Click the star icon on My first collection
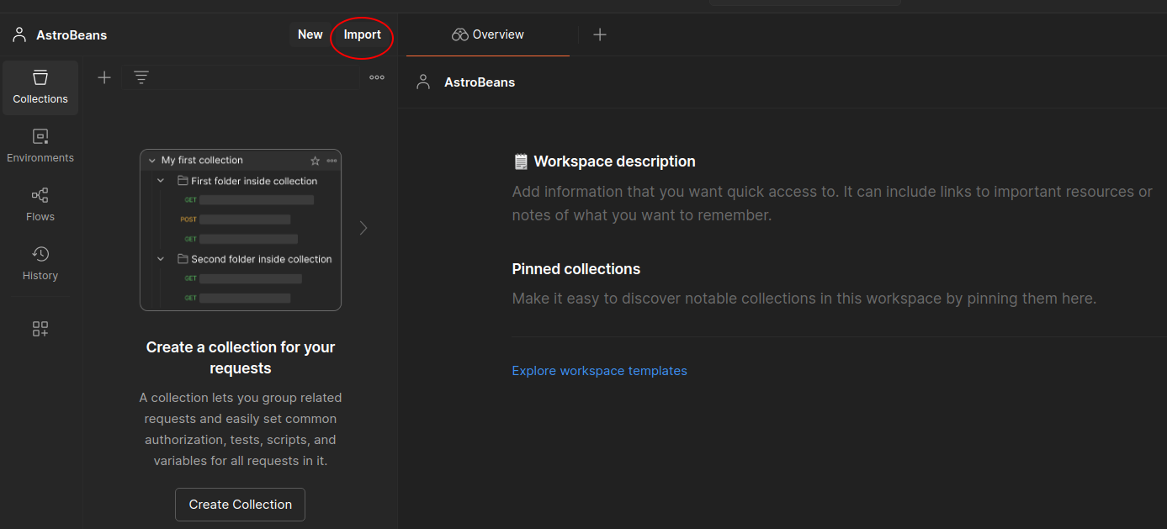Viewport: 1167px width, 529px height. coord(316,161)
